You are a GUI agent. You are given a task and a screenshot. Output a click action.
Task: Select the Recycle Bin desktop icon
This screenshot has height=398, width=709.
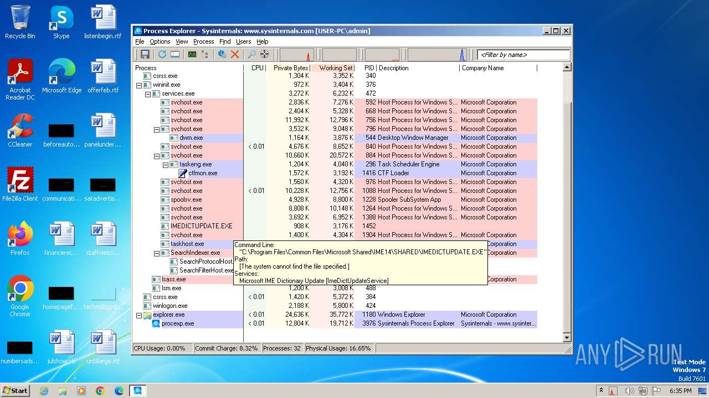(20, 23)
